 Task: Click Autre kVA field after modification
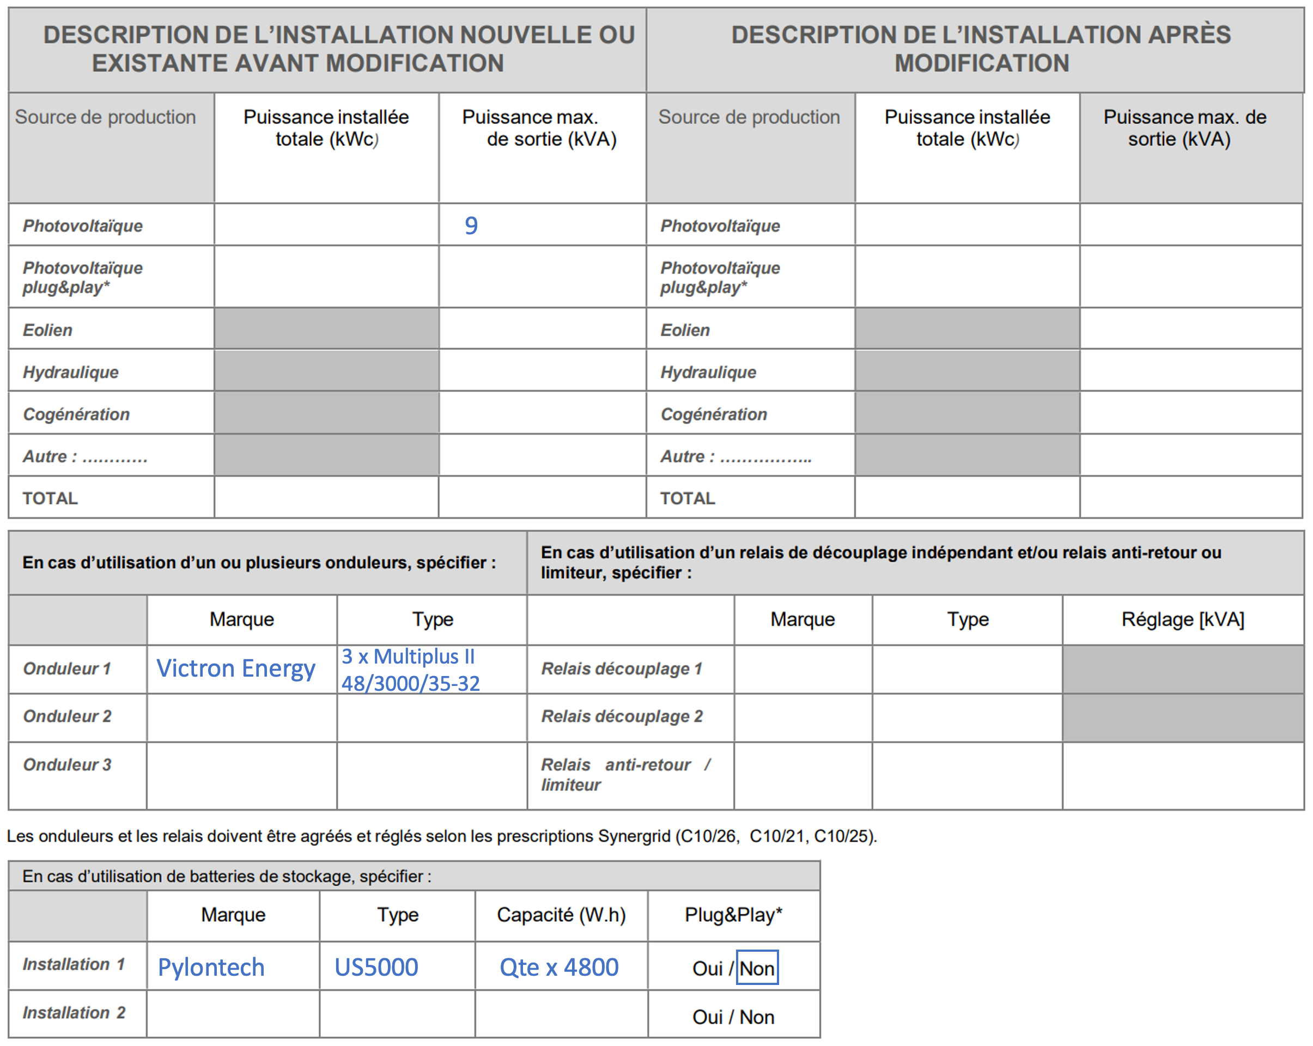tap(1191, 455)
